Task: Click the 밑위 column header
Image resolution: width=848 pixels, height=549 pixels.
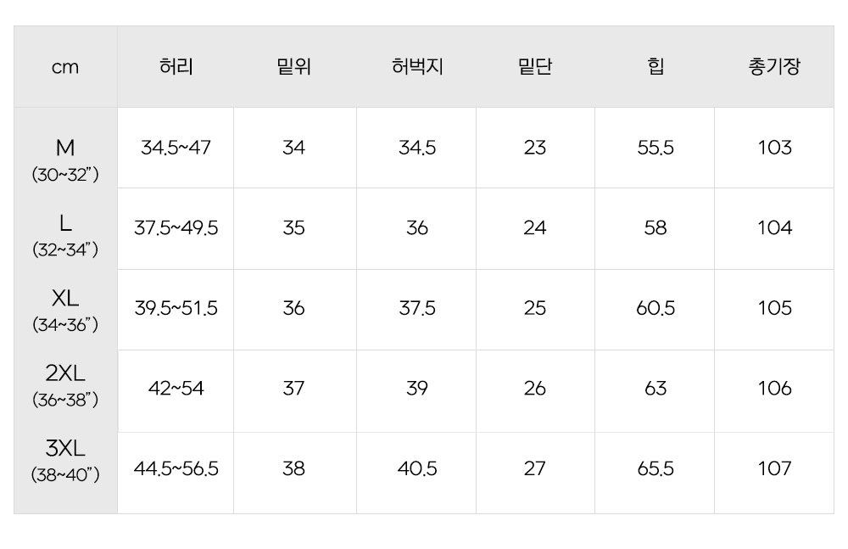Action: click(x=293, y=67)
